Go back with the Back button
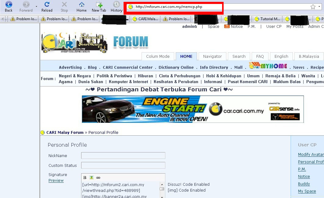 pos(9,7)
